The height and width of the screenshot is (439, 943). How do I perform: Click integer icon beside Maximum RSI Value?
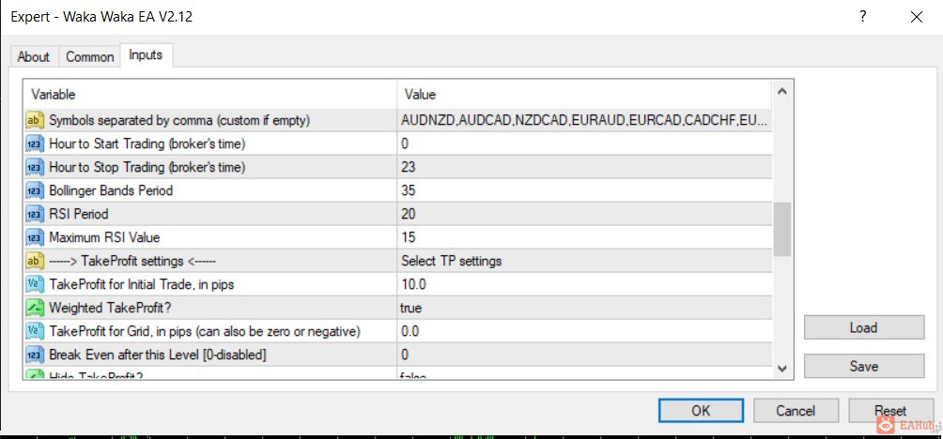35,238
